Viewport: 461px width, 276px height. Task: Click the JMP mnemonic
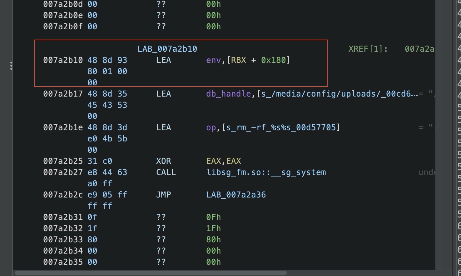tap(163, 195)
